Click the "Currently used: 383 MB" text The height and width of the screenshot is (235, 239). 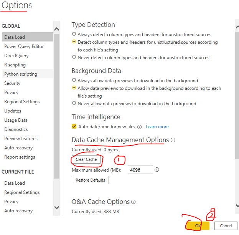tap(96, 212)
